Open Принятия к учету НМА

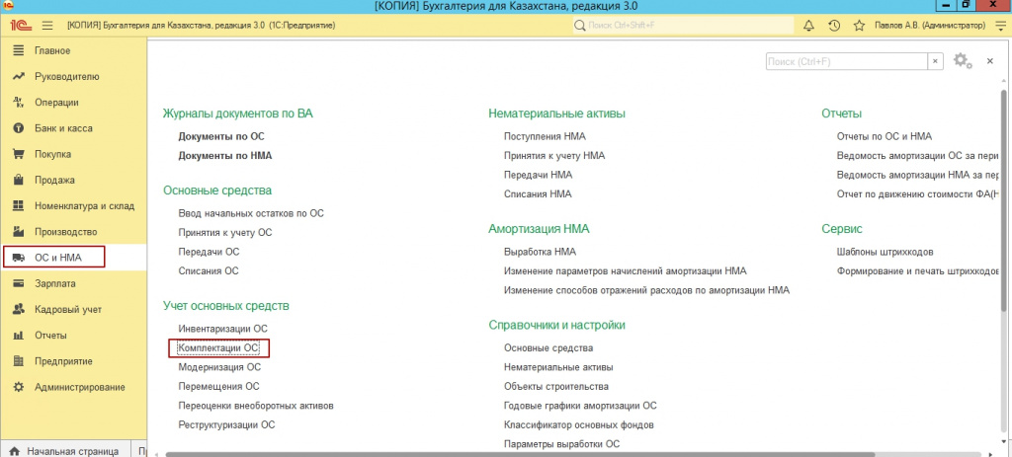point(554,155)
